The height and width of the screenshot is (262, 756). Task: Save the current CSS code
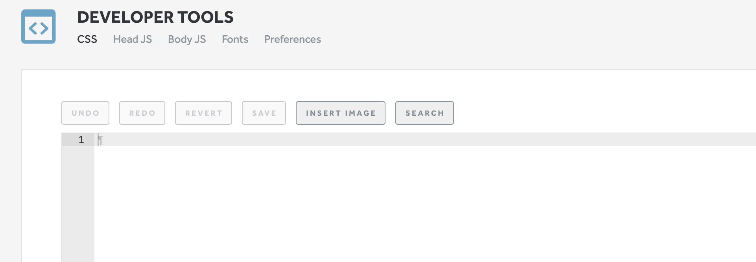coord(264,113)
